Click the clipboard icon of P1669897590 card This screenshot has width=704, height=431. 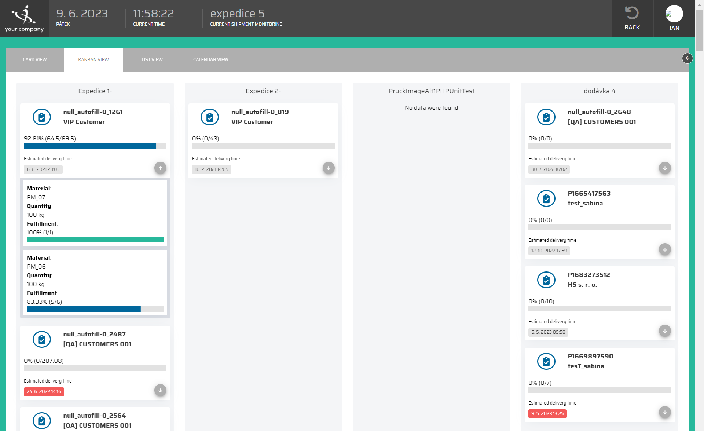[546, 362]
